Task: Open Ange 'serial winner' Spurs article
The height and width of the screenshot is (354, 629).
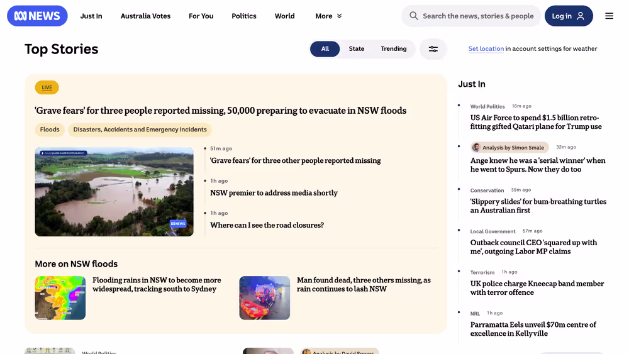Action: pos(538,165)
